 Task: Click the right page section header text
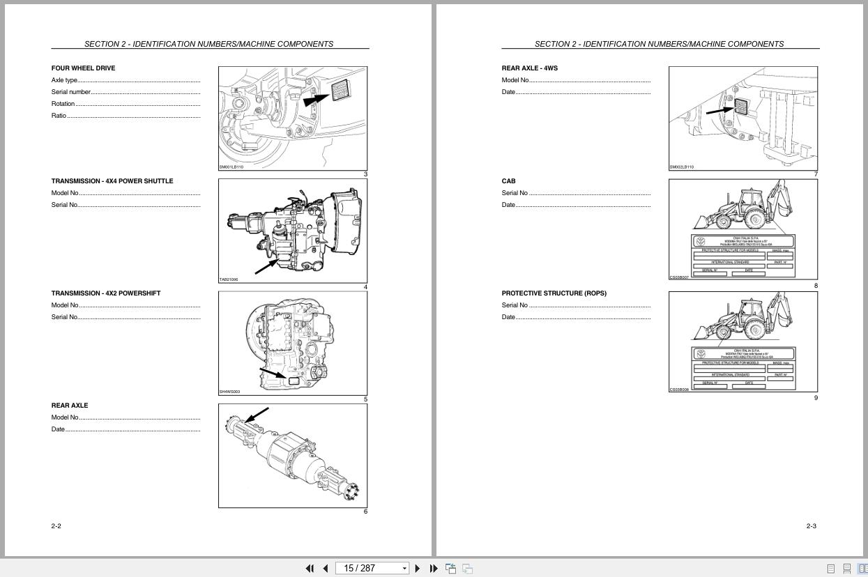[660, 44]
